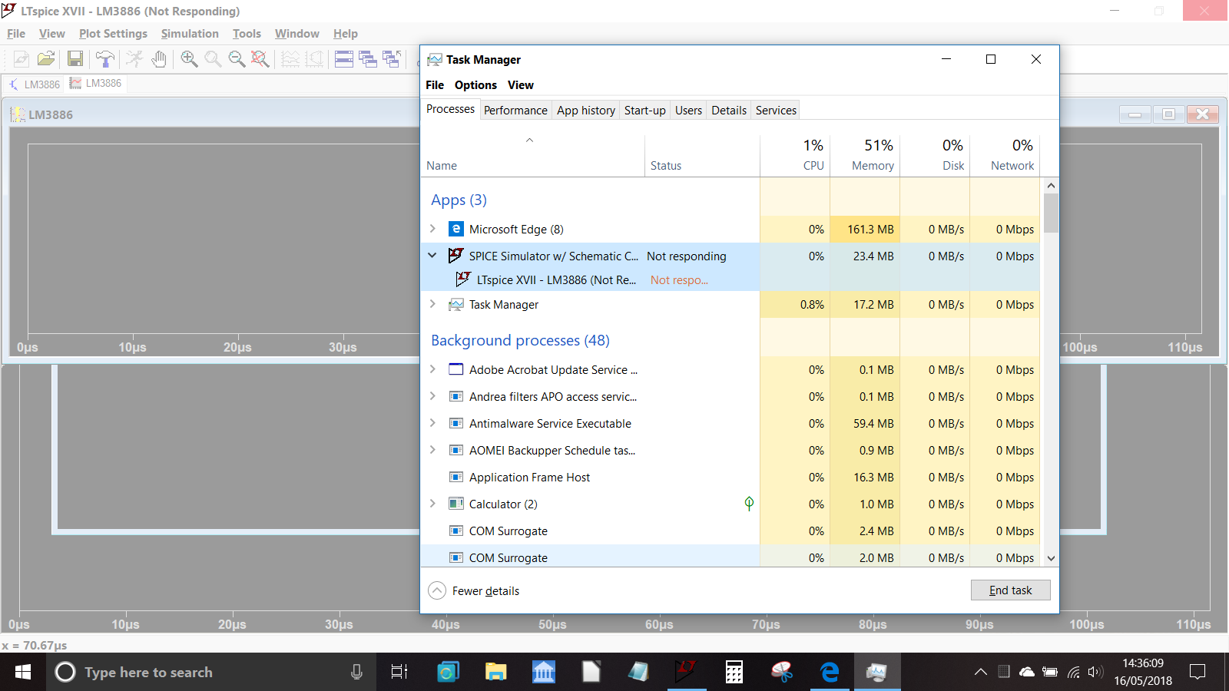This screenshot has width=1229, height=691.
Task: Switch to LM3886 waveform plot tab
Action: tap(95, 84)
